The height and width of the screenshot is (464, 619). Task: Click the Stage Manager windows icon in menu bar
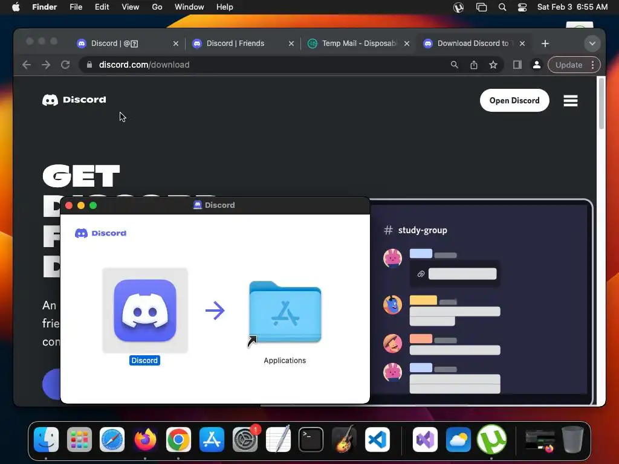481,7
